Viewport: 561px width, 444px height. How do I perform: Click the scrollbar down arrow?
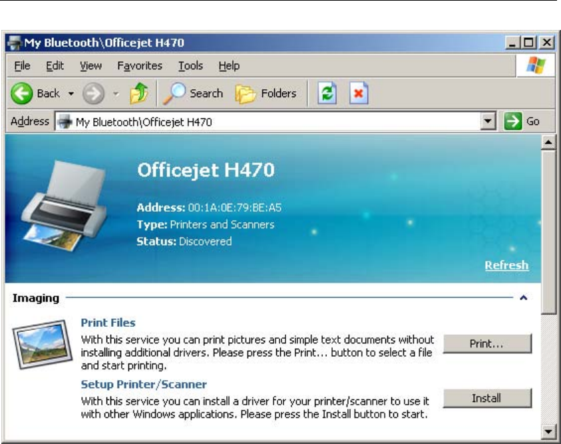pyautogui.click(x=548, y=431)
